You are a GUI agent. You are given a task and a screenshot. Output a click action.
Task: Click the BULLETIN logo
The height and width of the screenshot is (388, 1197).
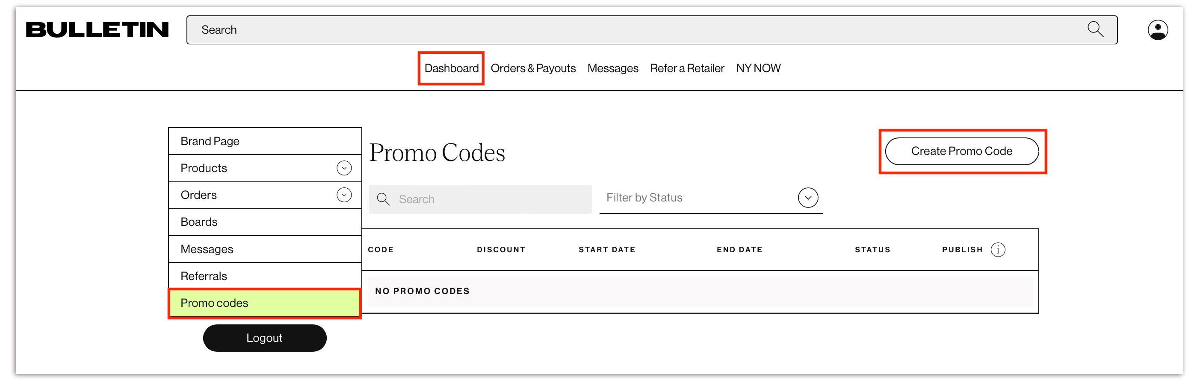[x=97, y=30]
